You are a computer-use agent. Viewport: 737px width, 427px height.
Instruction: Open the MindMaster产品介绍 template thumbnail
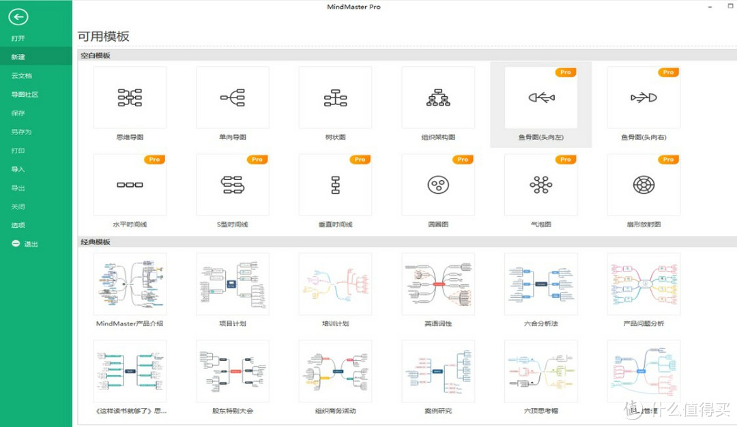click(x=130, y=284)
